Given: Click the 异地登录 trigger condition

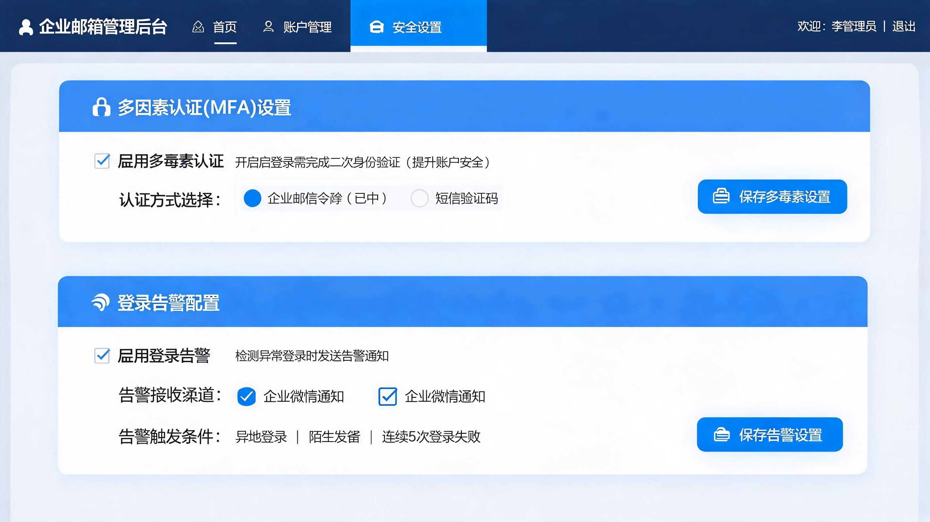Looking at the screenshot, I should [x=261, y=437].
